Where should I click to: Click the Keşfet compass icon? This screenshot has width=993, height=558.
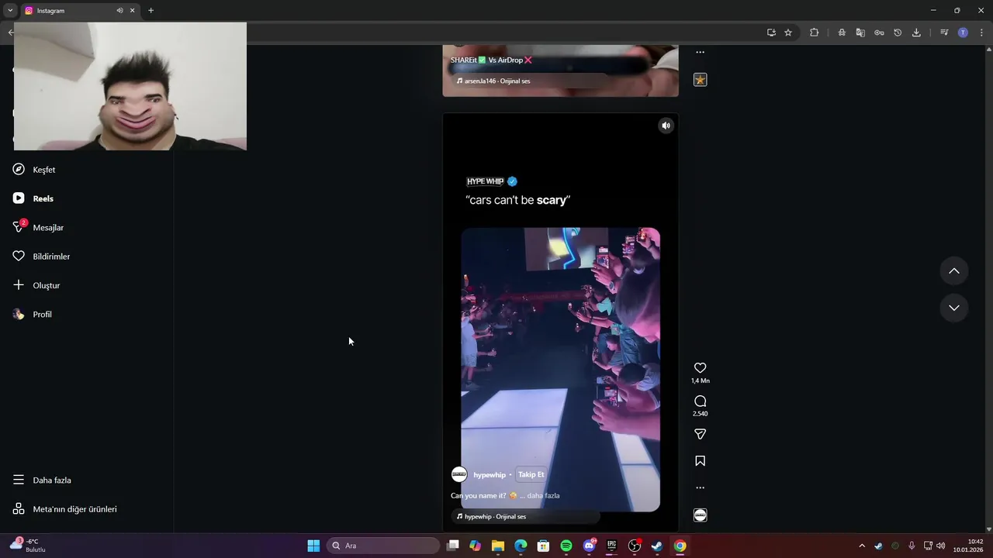(x=19, y=169)
